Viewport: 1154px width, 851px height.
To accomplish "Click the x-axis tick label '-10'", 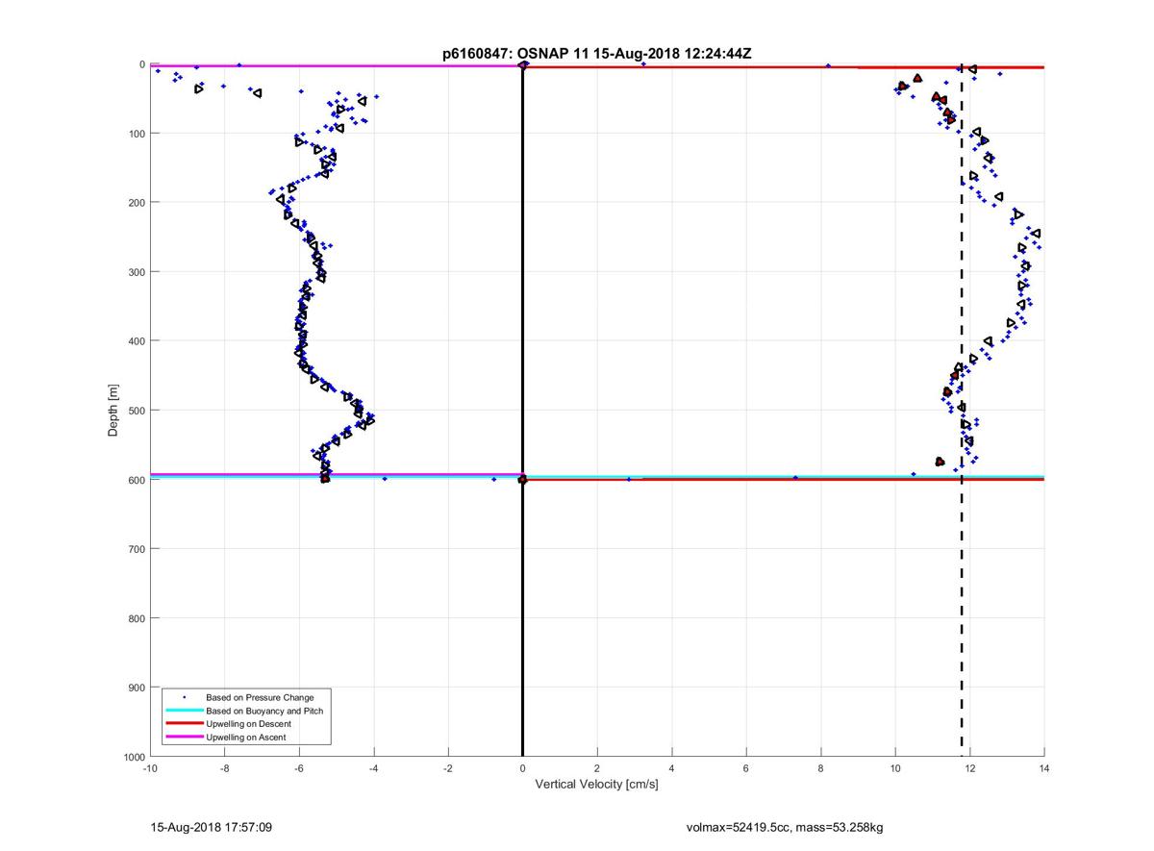I will pyautogui.click(x=150, y=768).
